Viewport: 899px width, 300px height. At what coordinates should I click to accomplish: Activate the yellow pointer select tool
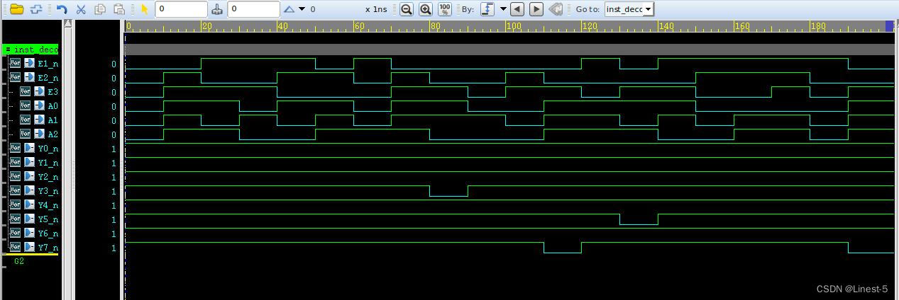(x=145, y=9)
